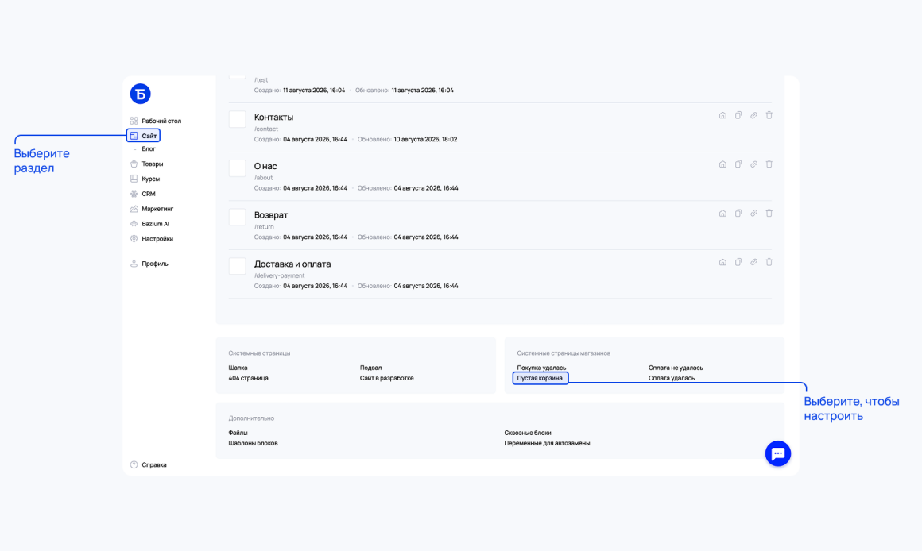Open the Профиль page

coord(149,264)
